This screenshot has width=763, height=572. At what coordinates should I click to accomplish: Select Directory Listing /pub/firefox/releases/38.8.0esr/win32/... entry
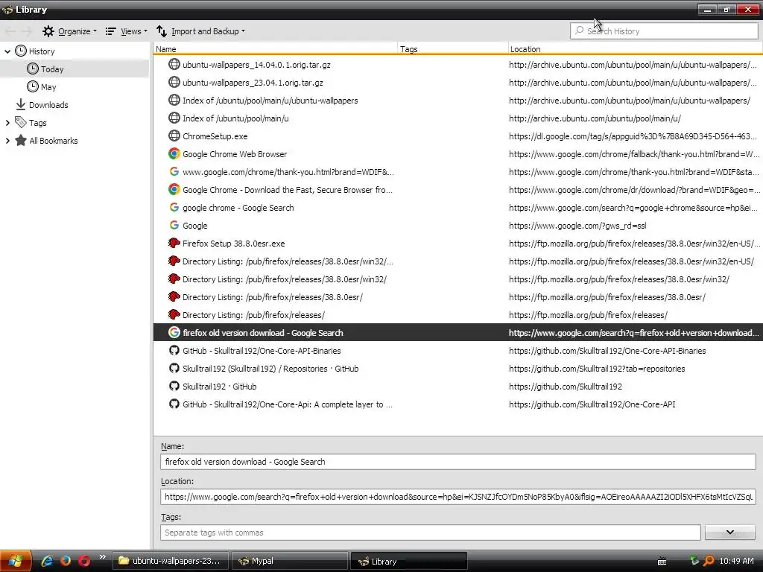[x=458, y=261]
